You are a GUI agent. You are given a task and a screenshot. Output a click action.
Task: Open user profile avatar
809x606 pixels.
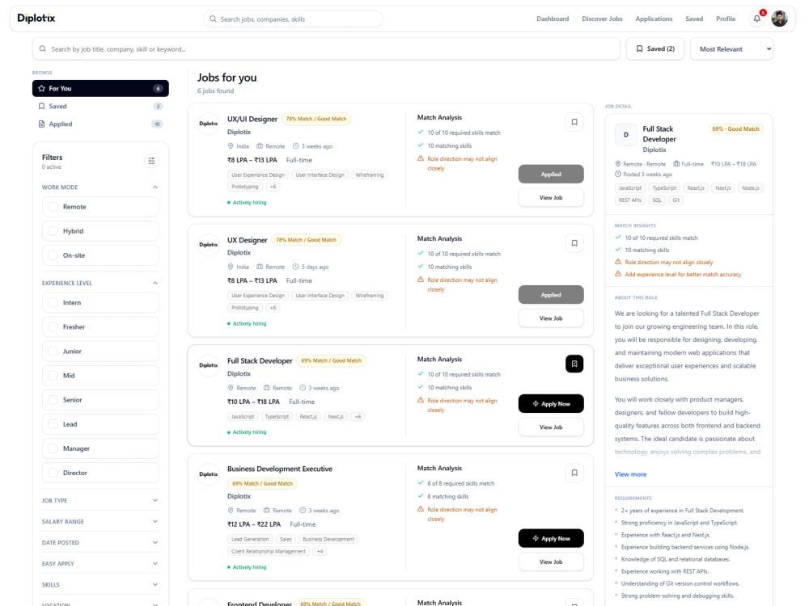tap(779, 19)
